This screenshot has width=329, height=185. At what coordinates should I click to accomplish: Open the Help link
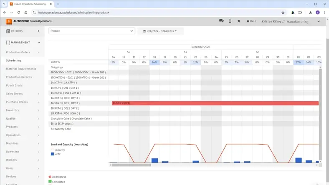point(251,21)
